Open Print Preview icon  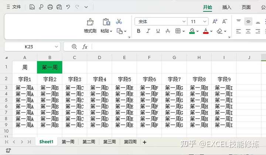pyautogui.click(x=59, y=7)
